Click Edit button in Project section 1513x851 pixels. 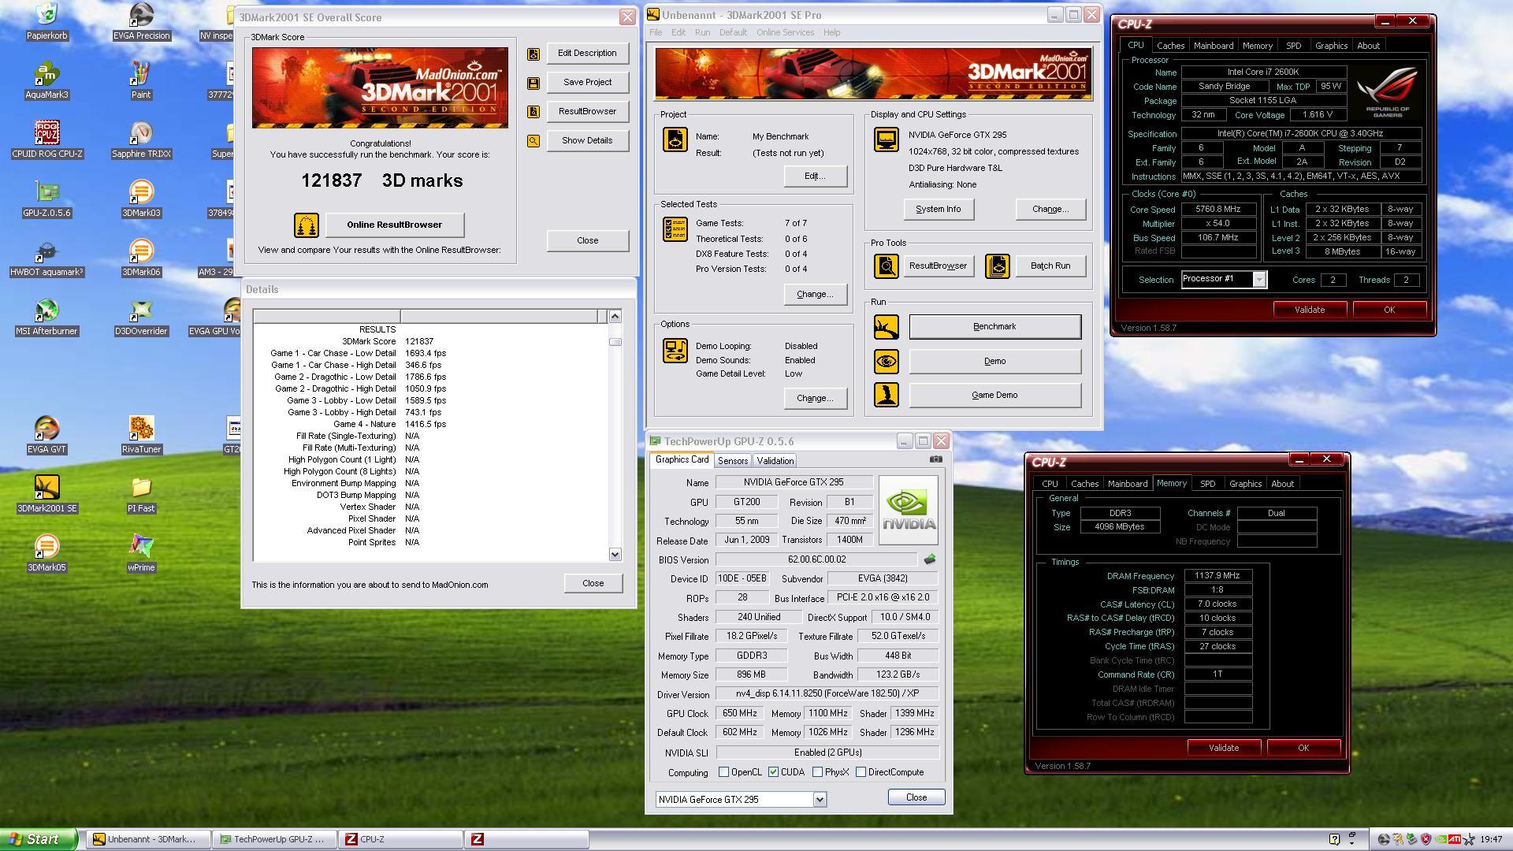(815, 176)
